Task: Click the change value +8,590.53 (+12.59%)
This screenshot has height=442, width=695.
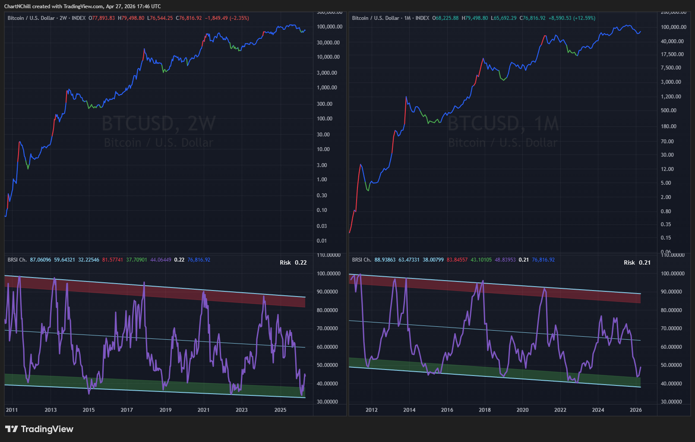Action: [x=572, y=18]
